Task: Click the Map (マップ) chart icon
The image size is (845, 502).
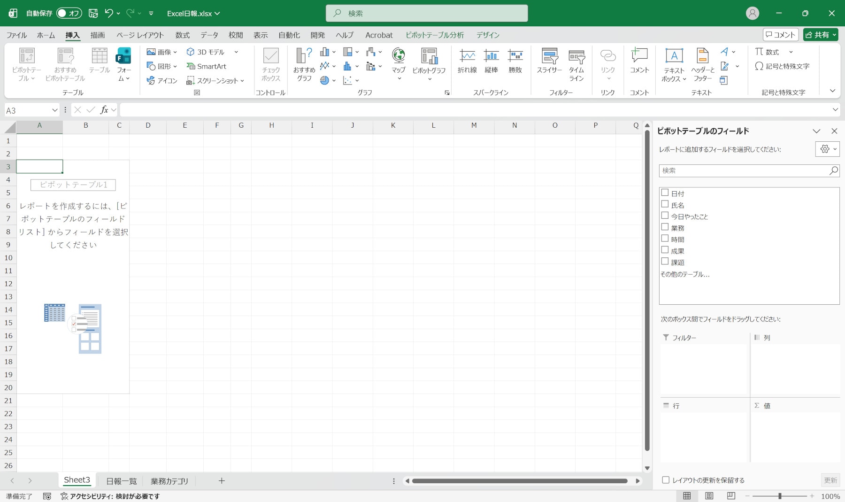Action: pyautogui.click(x=398, y=56)
